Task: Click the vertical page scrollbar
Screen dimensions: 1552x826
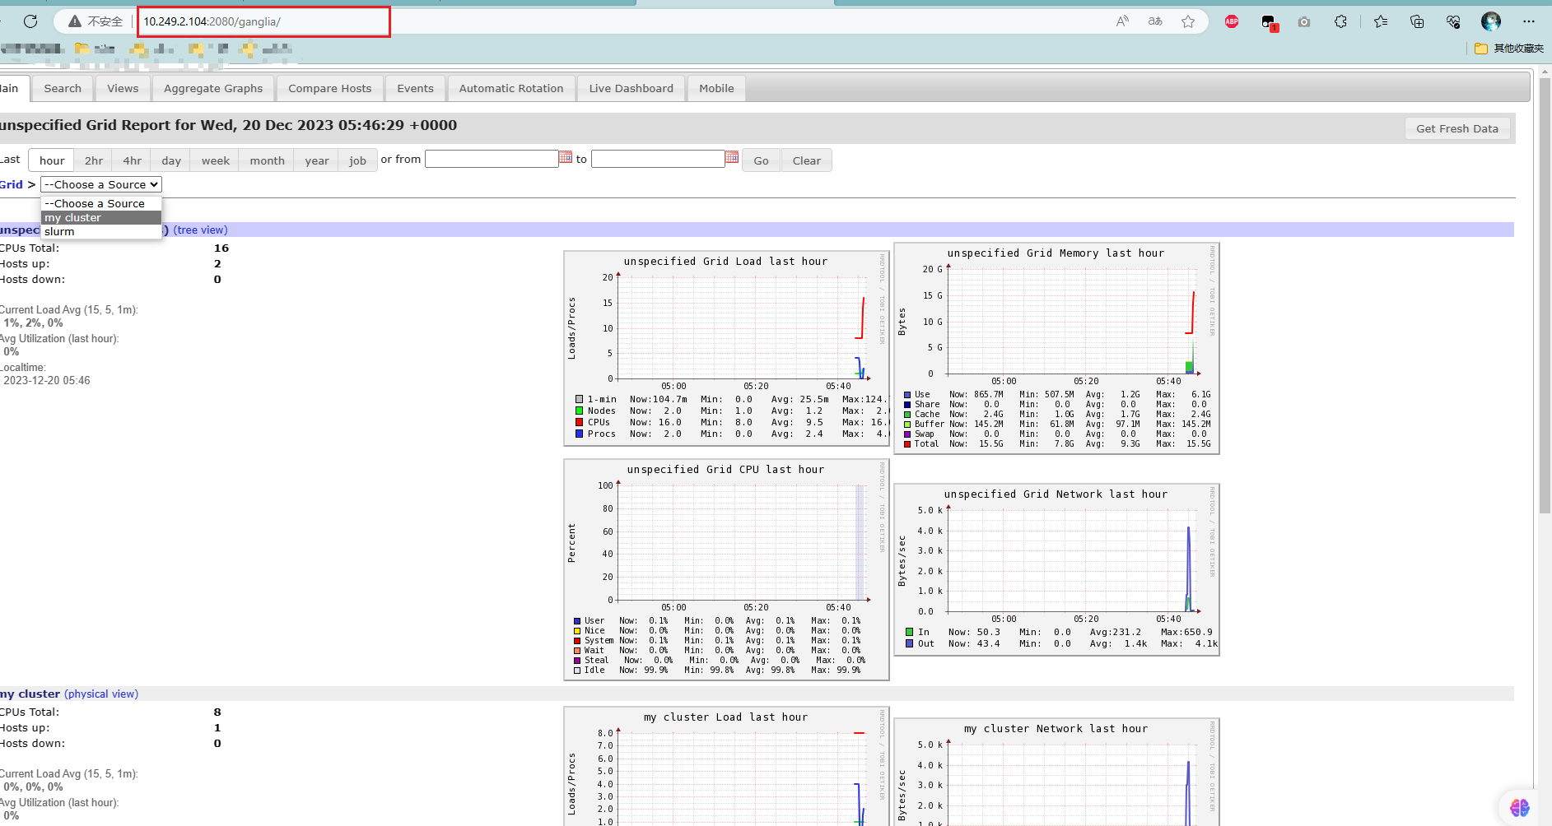Action: click(1545, 296)
